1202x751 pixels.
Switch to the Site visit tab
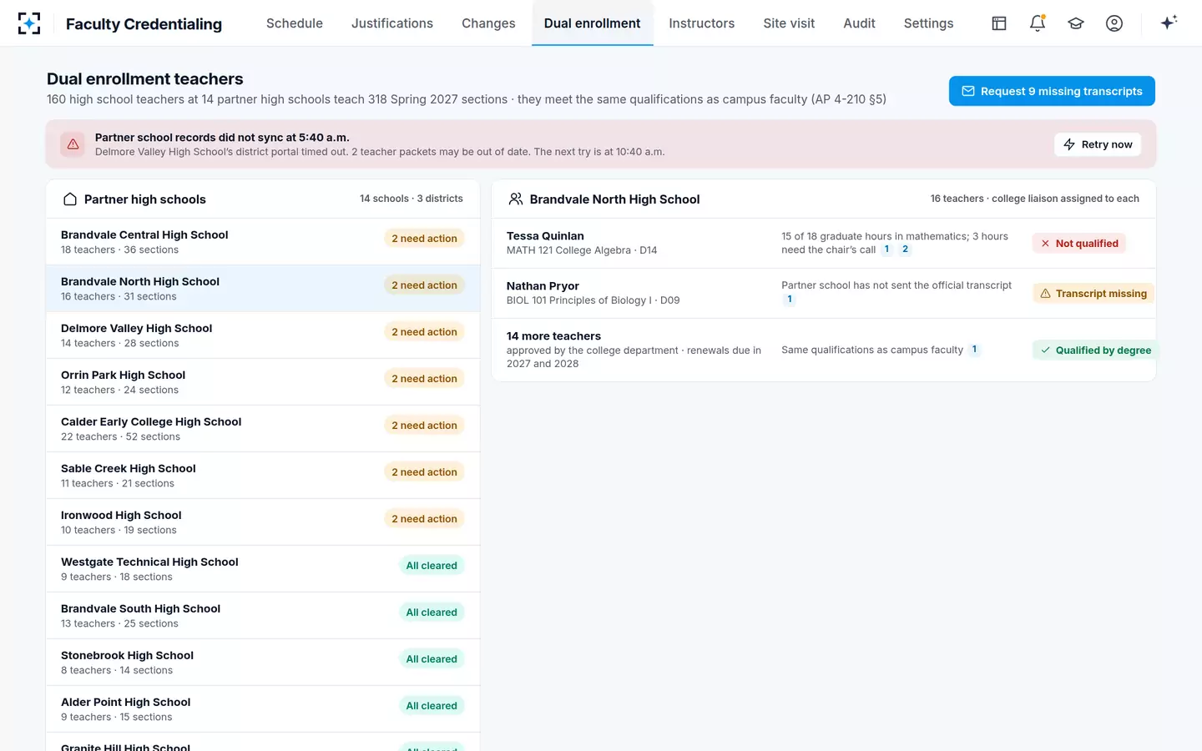789,23
